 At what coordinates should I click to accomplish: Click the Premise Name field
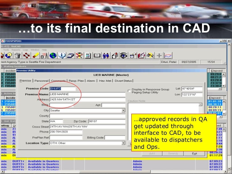click(x=87, y=94)
